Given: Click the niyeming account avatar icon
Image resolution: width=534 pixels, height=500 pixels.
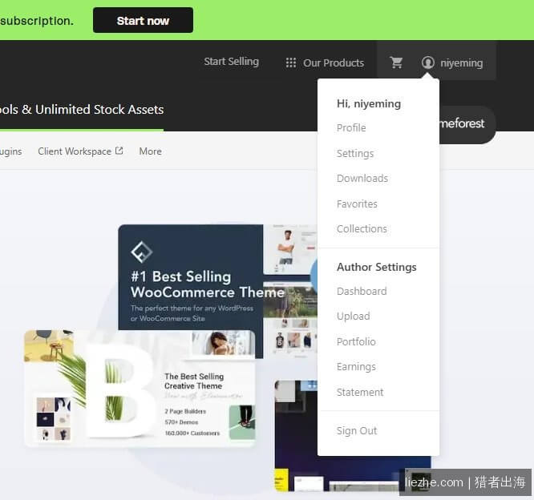Looking at the screenshot, I should 427,62.
